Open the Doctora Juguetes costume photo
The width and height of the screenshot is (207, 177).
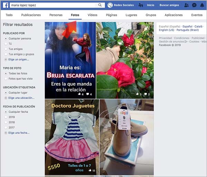tap(72, 137)
